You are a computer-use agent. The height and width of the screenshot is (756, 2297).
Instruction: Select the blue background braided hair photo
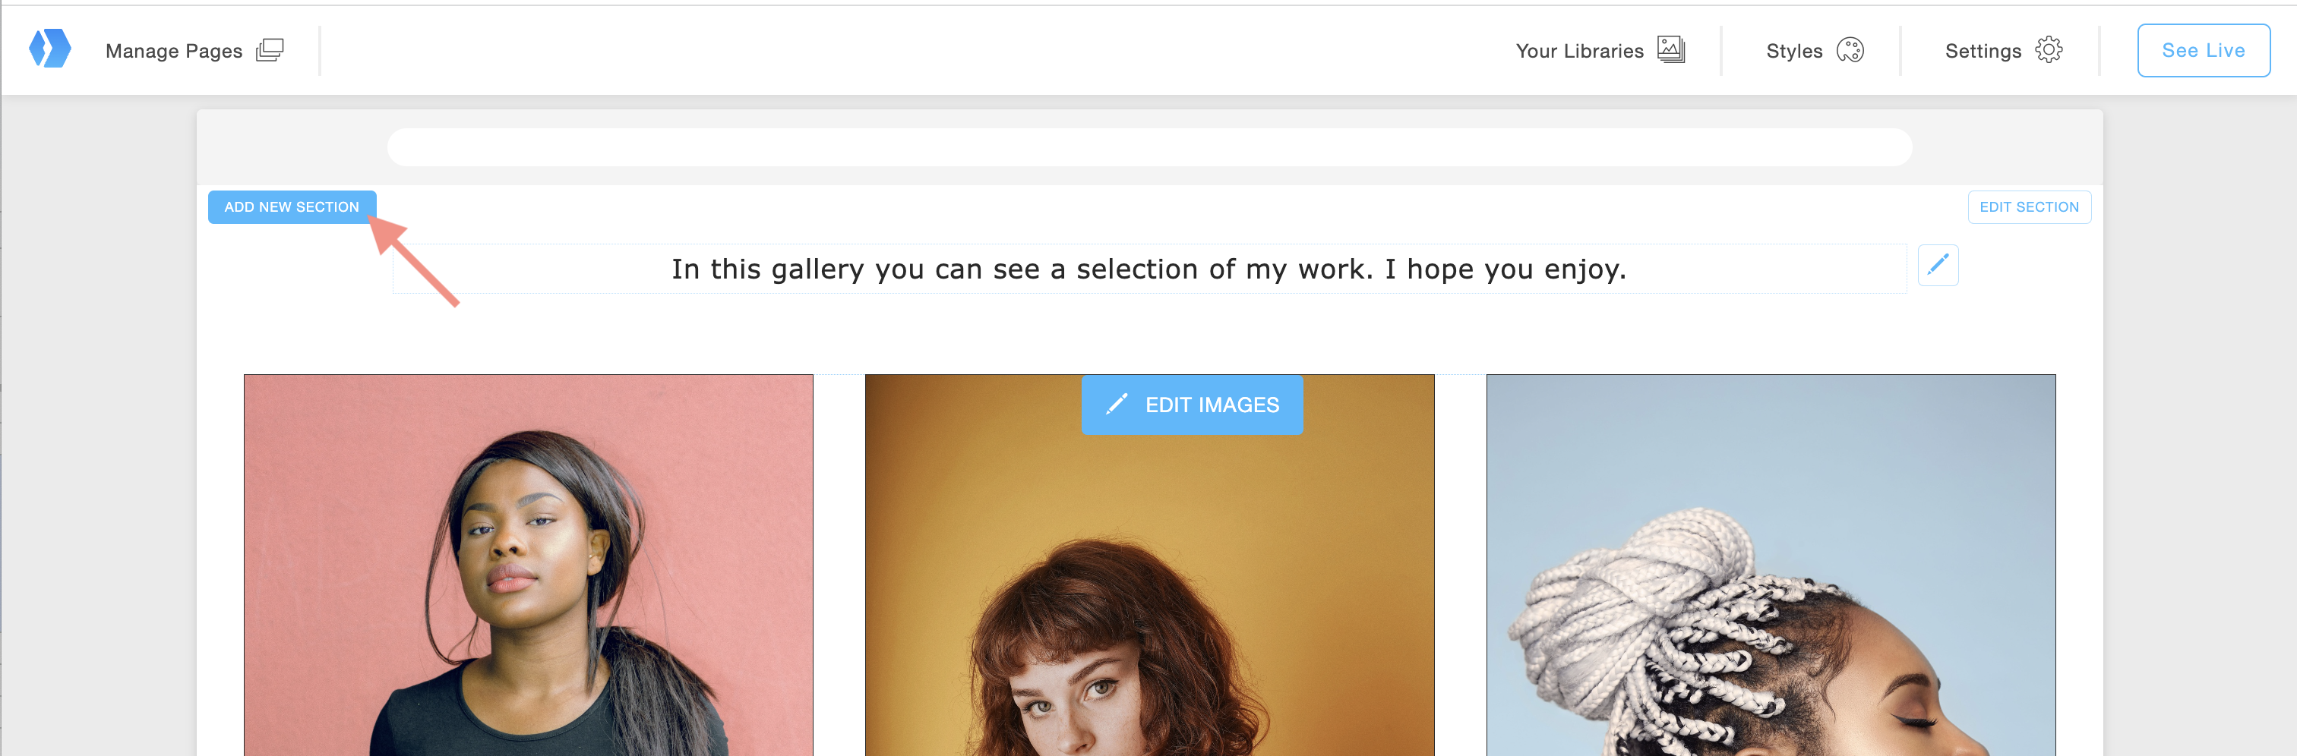pos(1770,571)
